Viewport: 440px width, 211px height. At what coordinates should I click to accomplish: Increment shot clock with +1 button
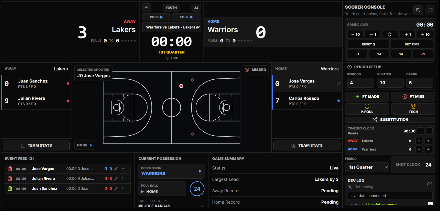pyautogui.click(x=423, y=54)
